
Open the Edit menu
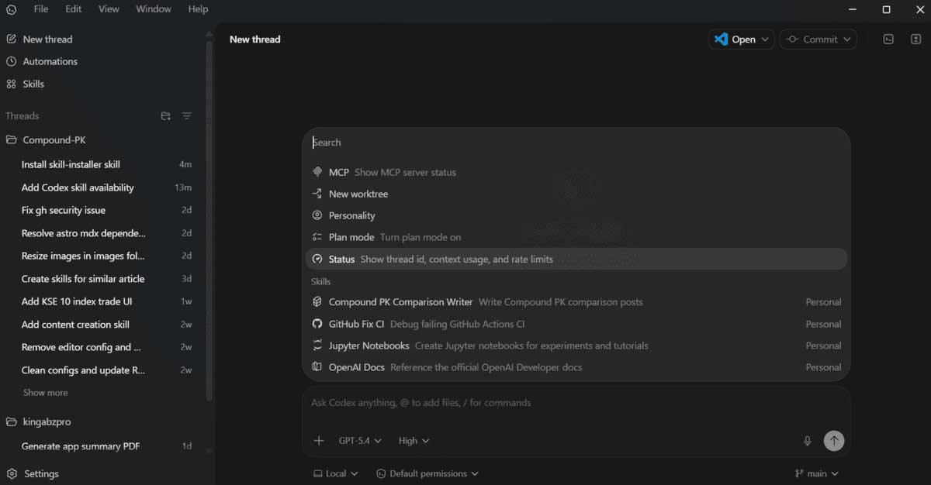pos(73,9)
